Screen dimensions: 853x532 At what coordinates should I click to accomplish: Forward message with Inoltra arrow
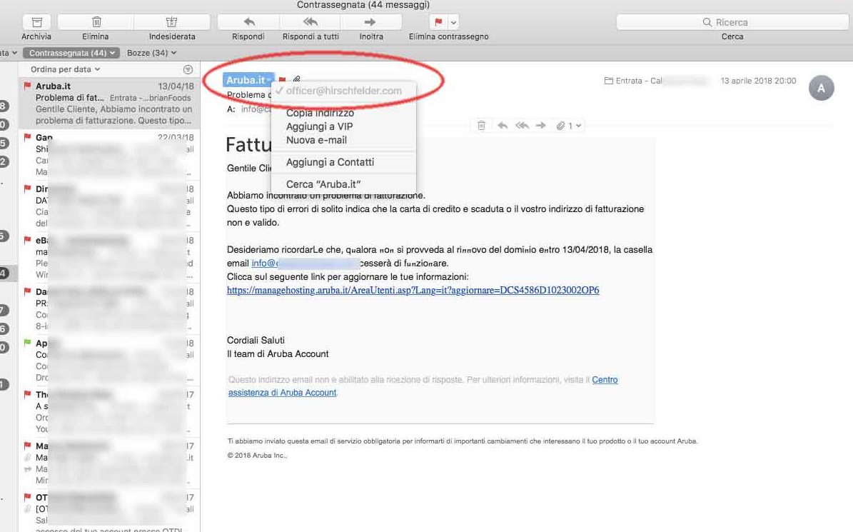coord(370,21)
